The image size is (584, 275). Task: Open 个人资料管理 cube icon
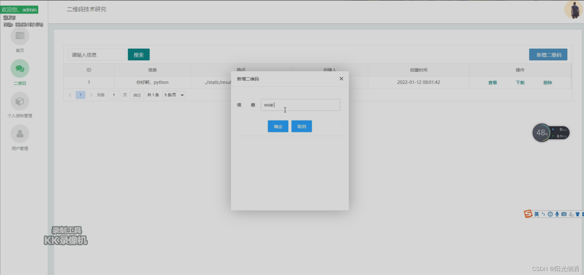coord(20,101)
